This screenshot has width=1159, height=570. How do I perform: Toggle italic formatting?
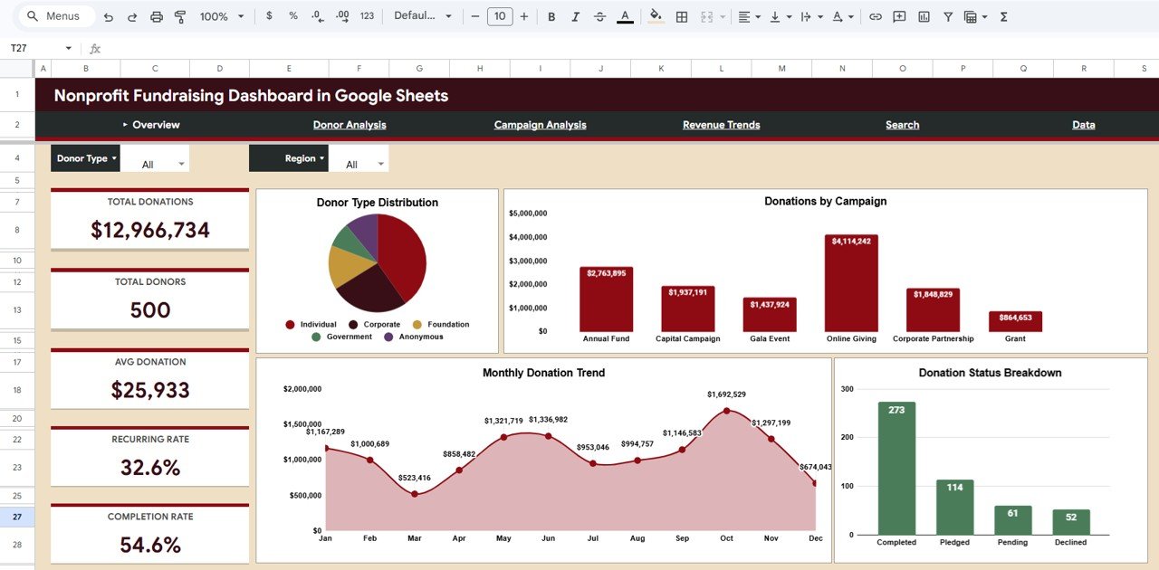[577, 16]
